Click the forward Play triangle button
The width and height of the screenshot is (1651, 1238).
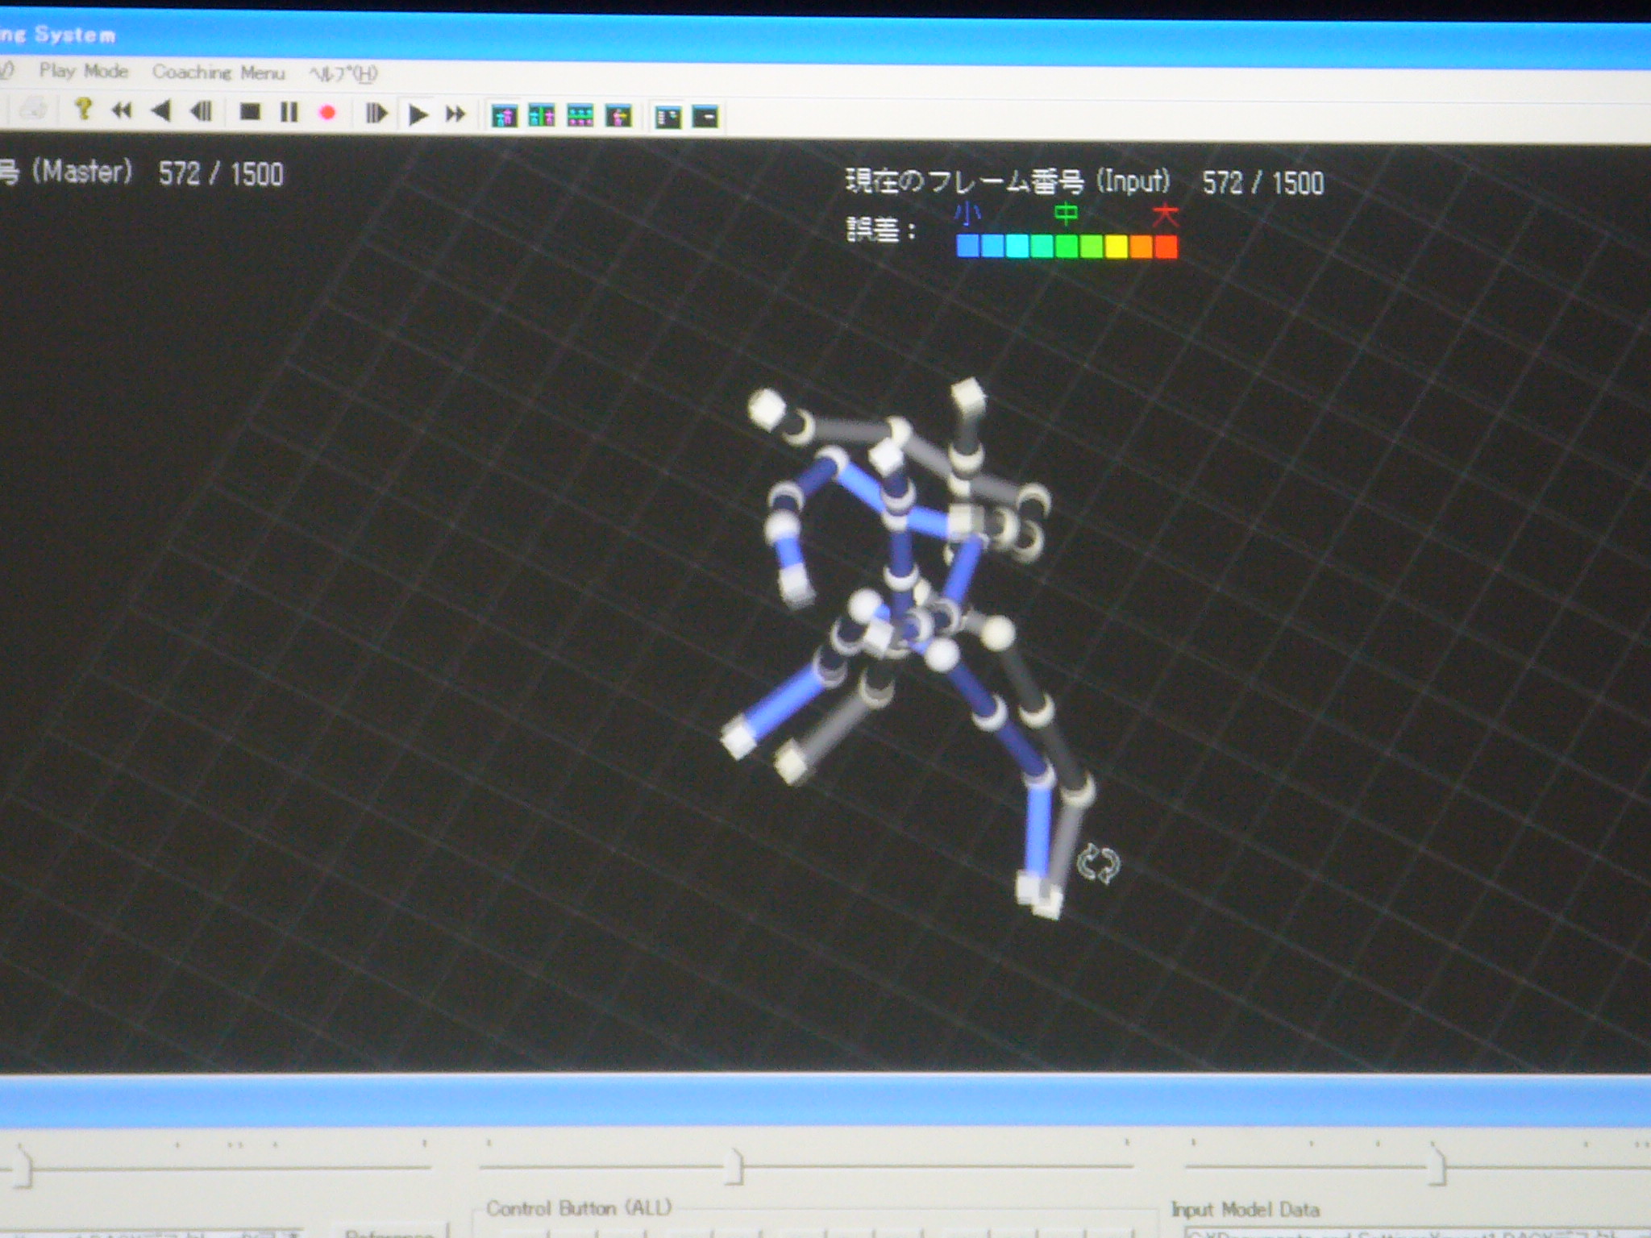pos(418,114)
